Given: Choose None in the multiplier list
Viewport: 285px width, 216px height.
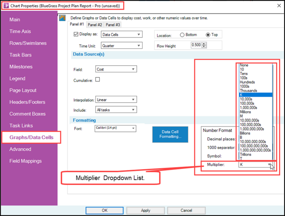Looking at the screenshot, I should [255, 65].
